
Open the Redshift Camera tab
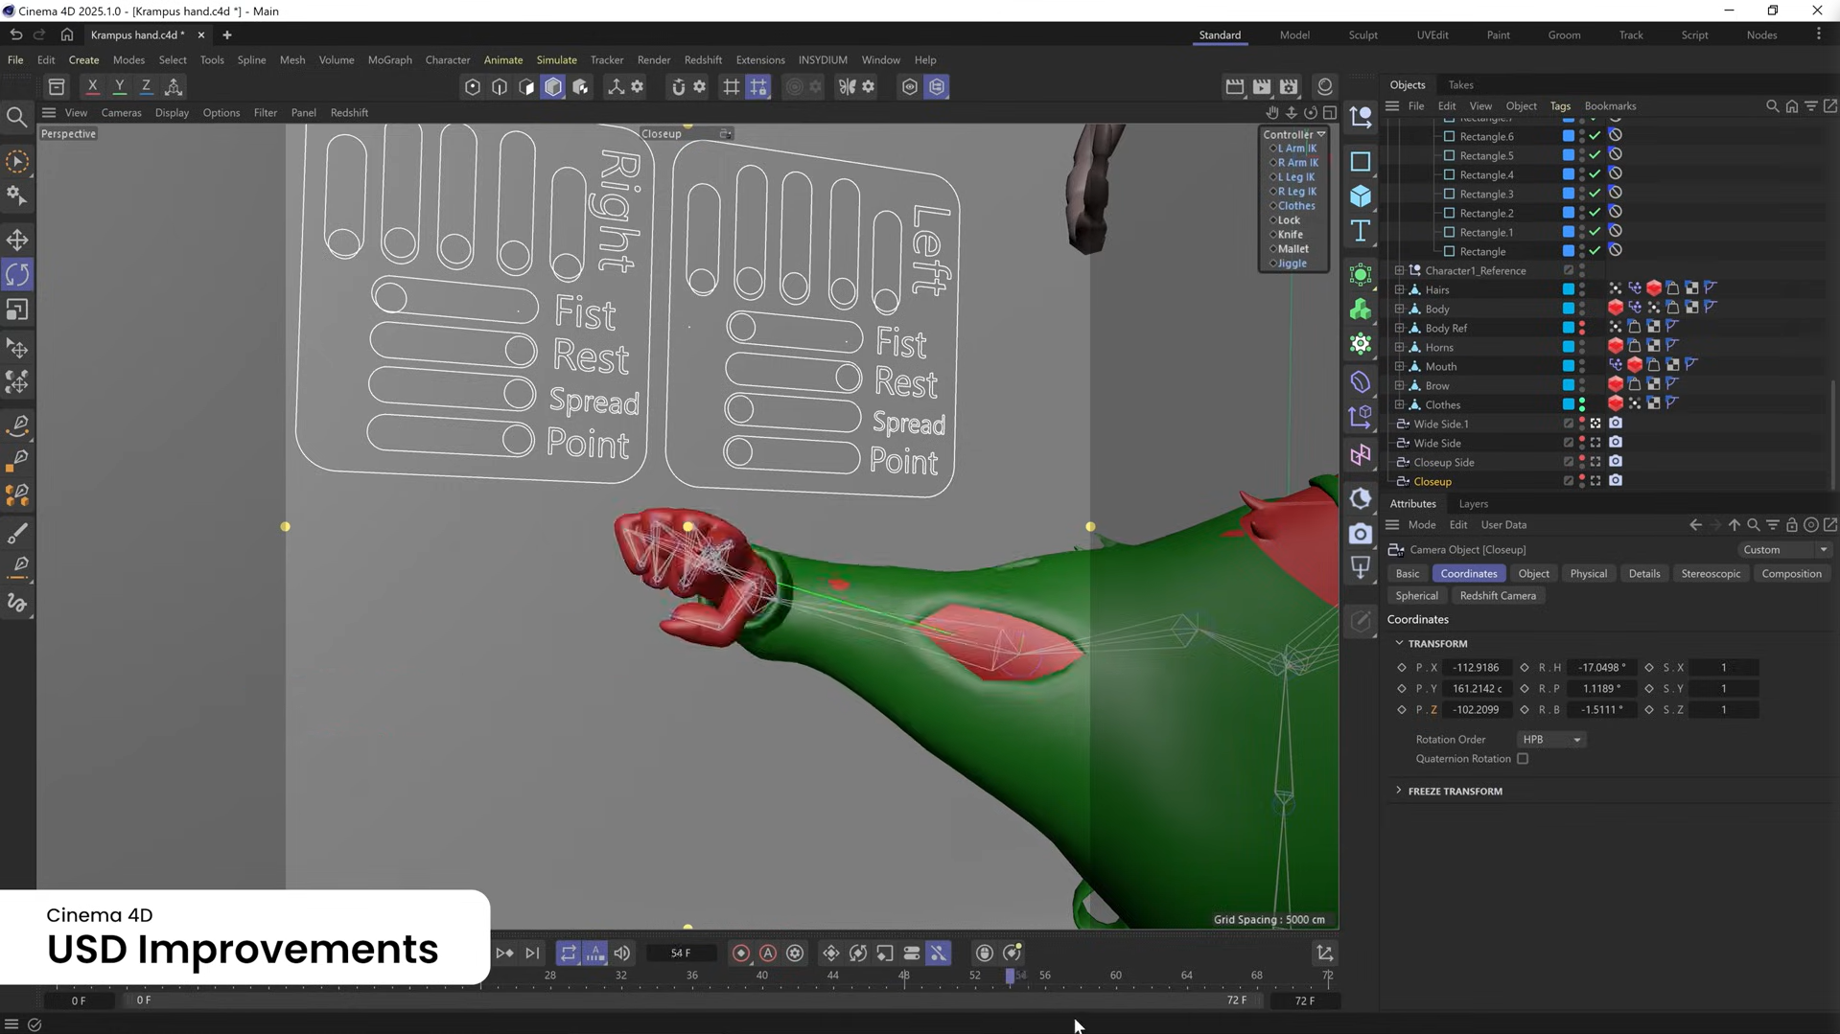[x=1498, y=595]
